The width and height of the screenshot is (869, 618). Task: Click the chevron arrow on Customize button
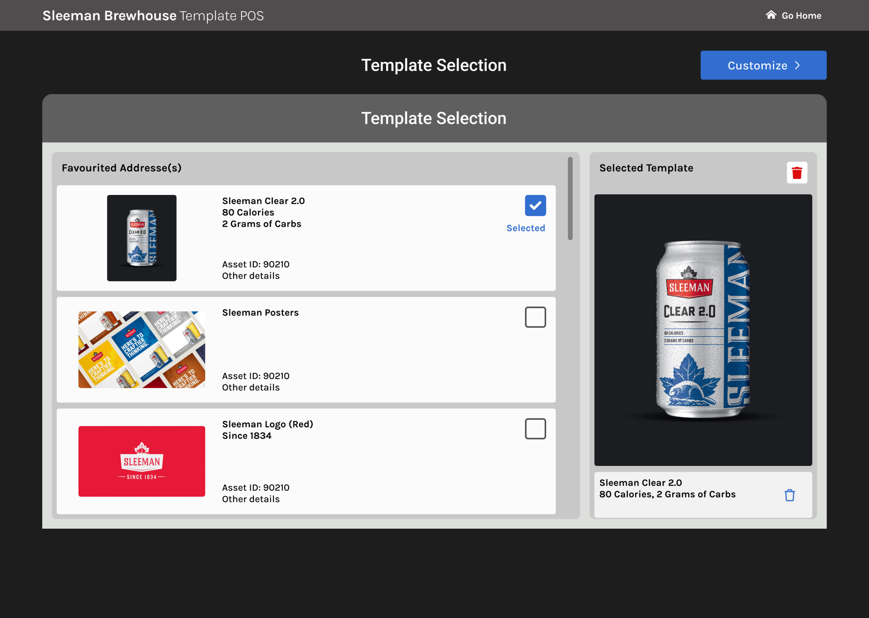tap(797, 66)
